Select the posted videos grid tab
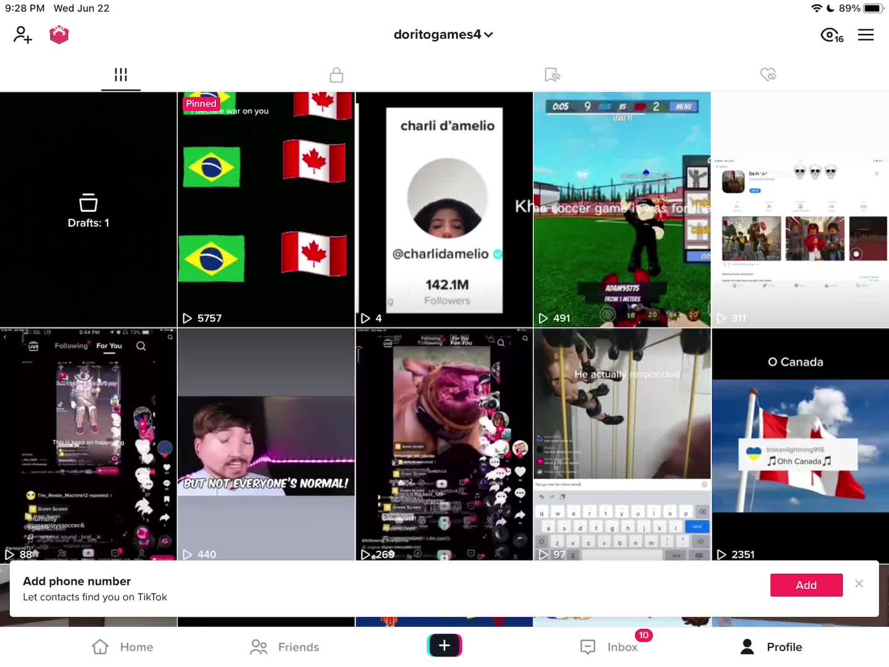The width and height of the screenshot is (889, 667). (x=121, y=75)
